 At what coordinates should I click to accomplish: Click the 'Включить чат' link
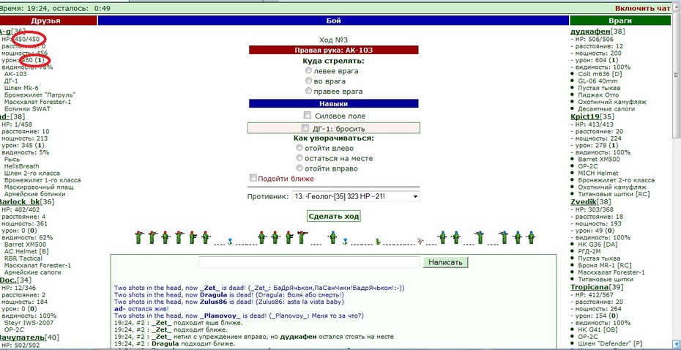[x=642, y=8]
